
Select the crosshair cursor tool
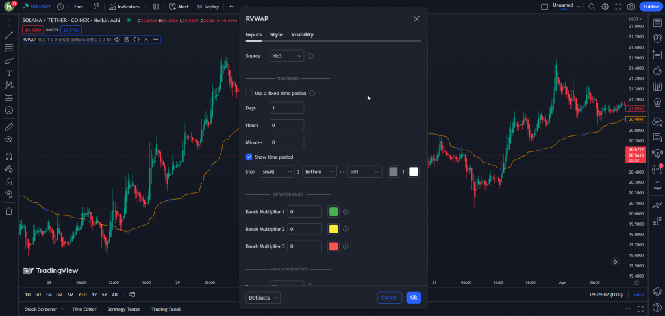[9, 23]
